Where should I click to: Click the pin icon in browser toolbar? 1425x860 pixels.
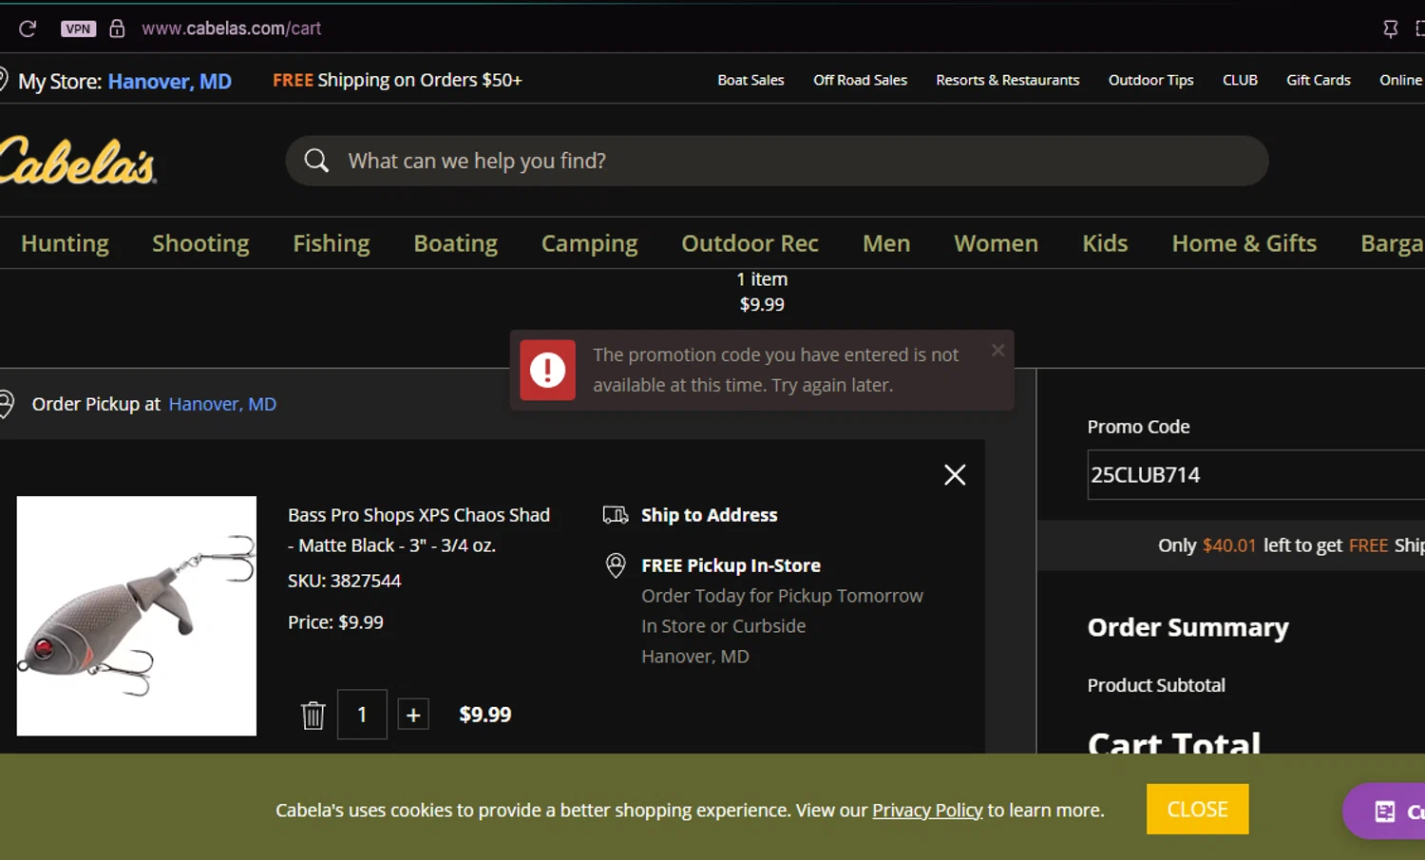(x=1390, y=29)
